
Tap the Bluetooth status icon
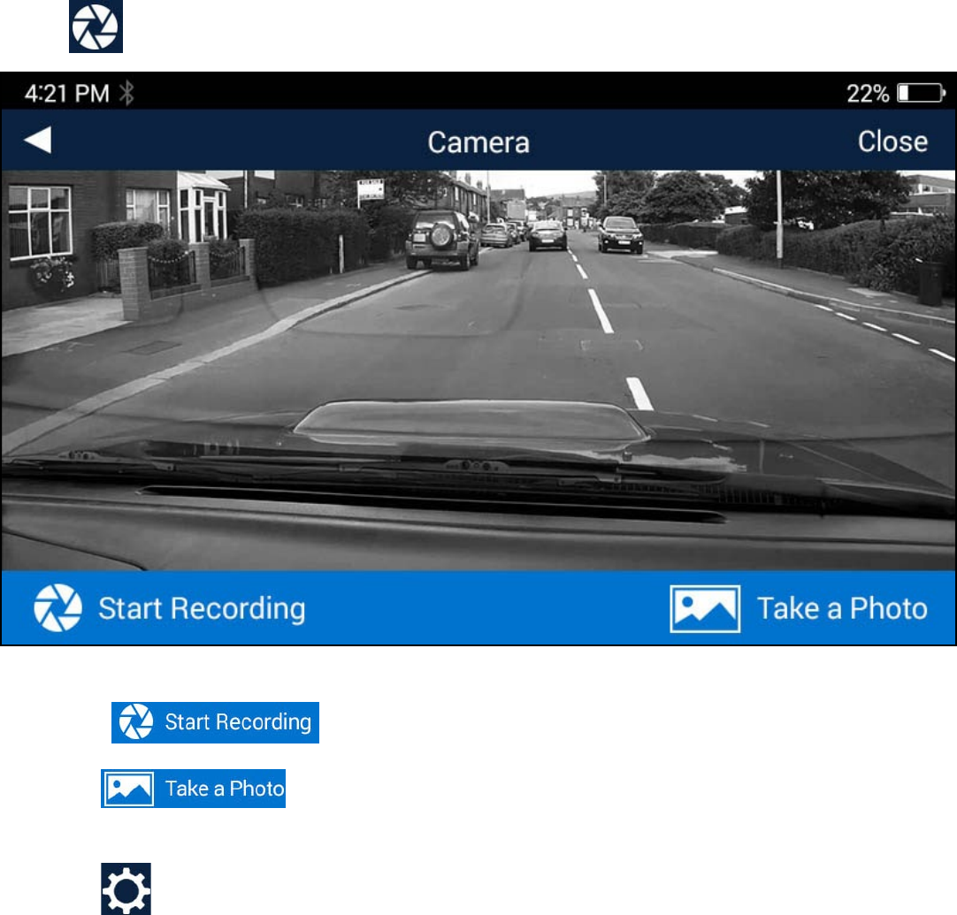[x=126, y=93]
